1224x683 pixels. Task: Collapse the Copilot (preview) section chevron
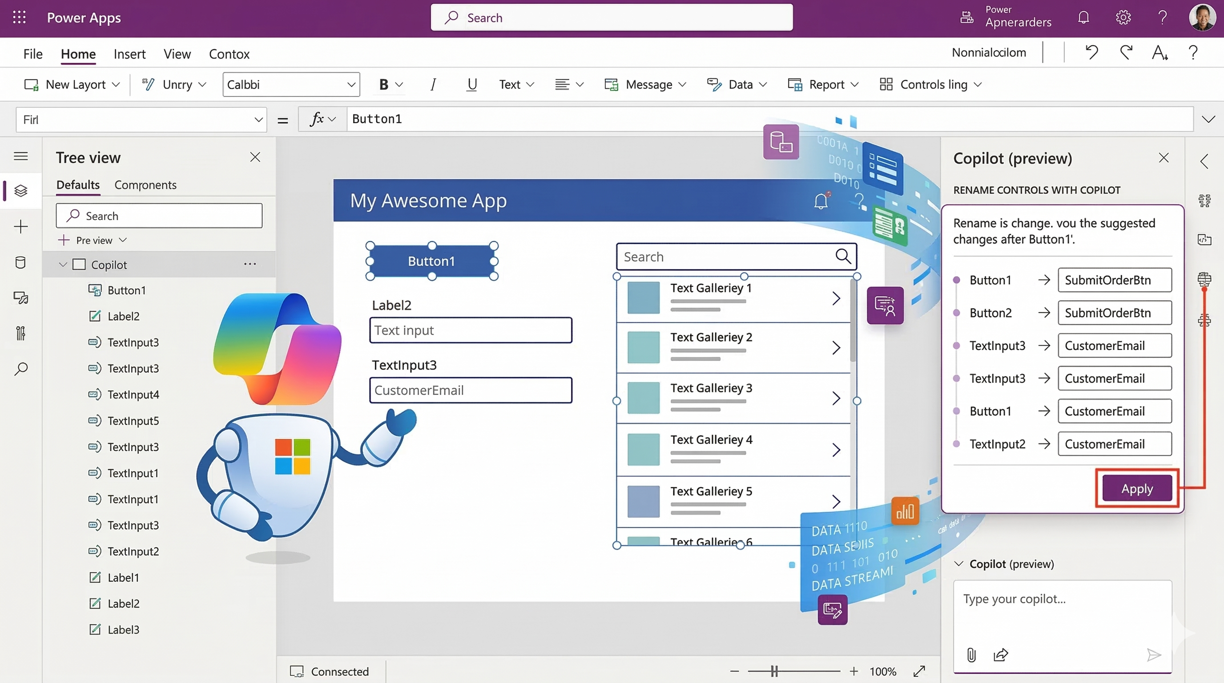pos(959,564)
